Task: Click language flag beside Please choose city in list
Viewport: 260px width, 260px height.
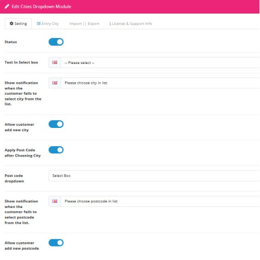Action: pos(55,83)
